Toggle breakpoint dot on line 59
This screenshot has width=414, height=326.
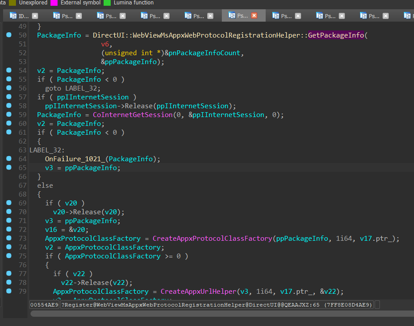[9, 114]
